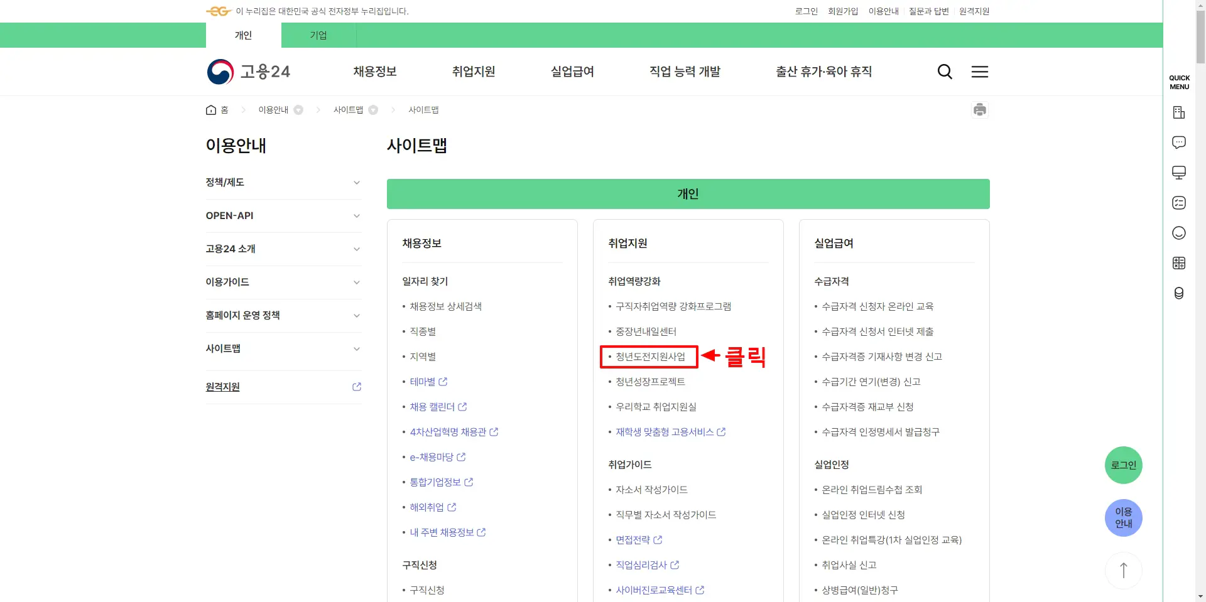The height and width of the screenshot is (602, 1206).
Task: Click the 고용24 logo emblem
Action: pyautogui.click(x=220, y=72)
